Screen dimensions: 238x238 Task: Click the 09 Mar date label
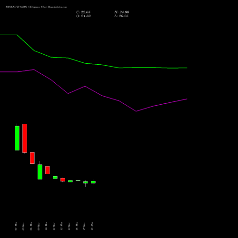39,226
